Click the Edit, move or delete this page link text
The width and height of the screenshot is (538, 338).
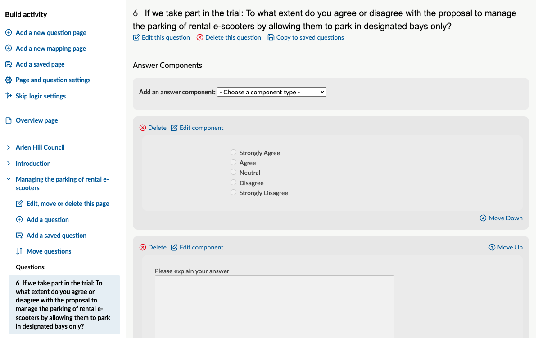68,204
